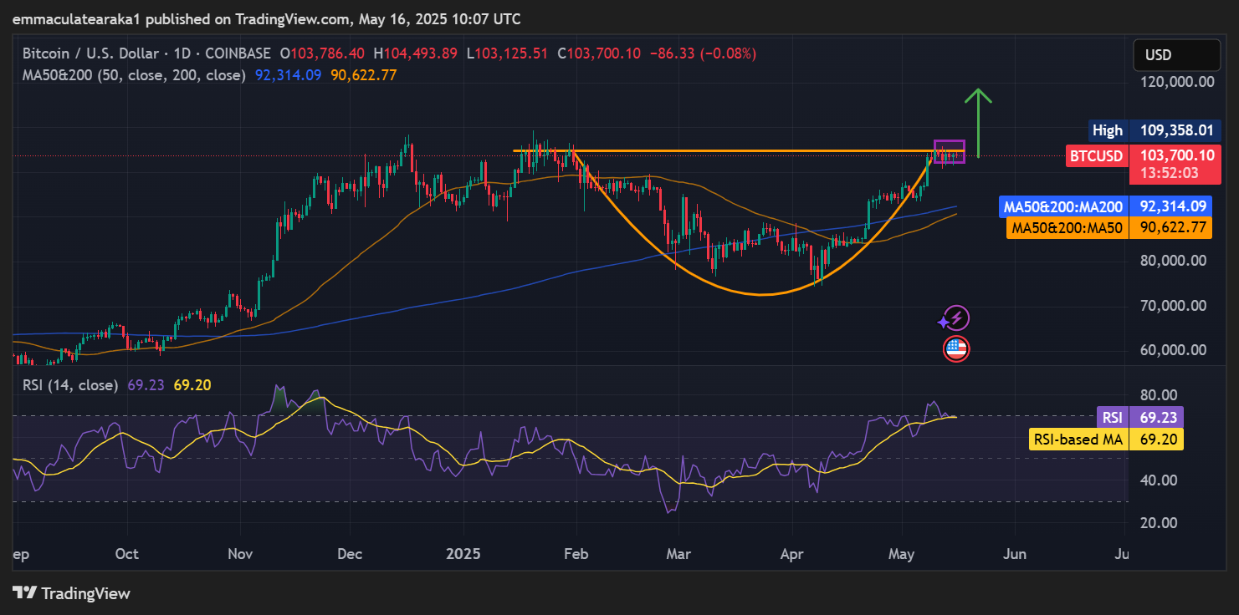Select the MA50&200 indicator legend
Image resolution: width=1239 pixels, height=615 pixels.
[x=134, y=75]
